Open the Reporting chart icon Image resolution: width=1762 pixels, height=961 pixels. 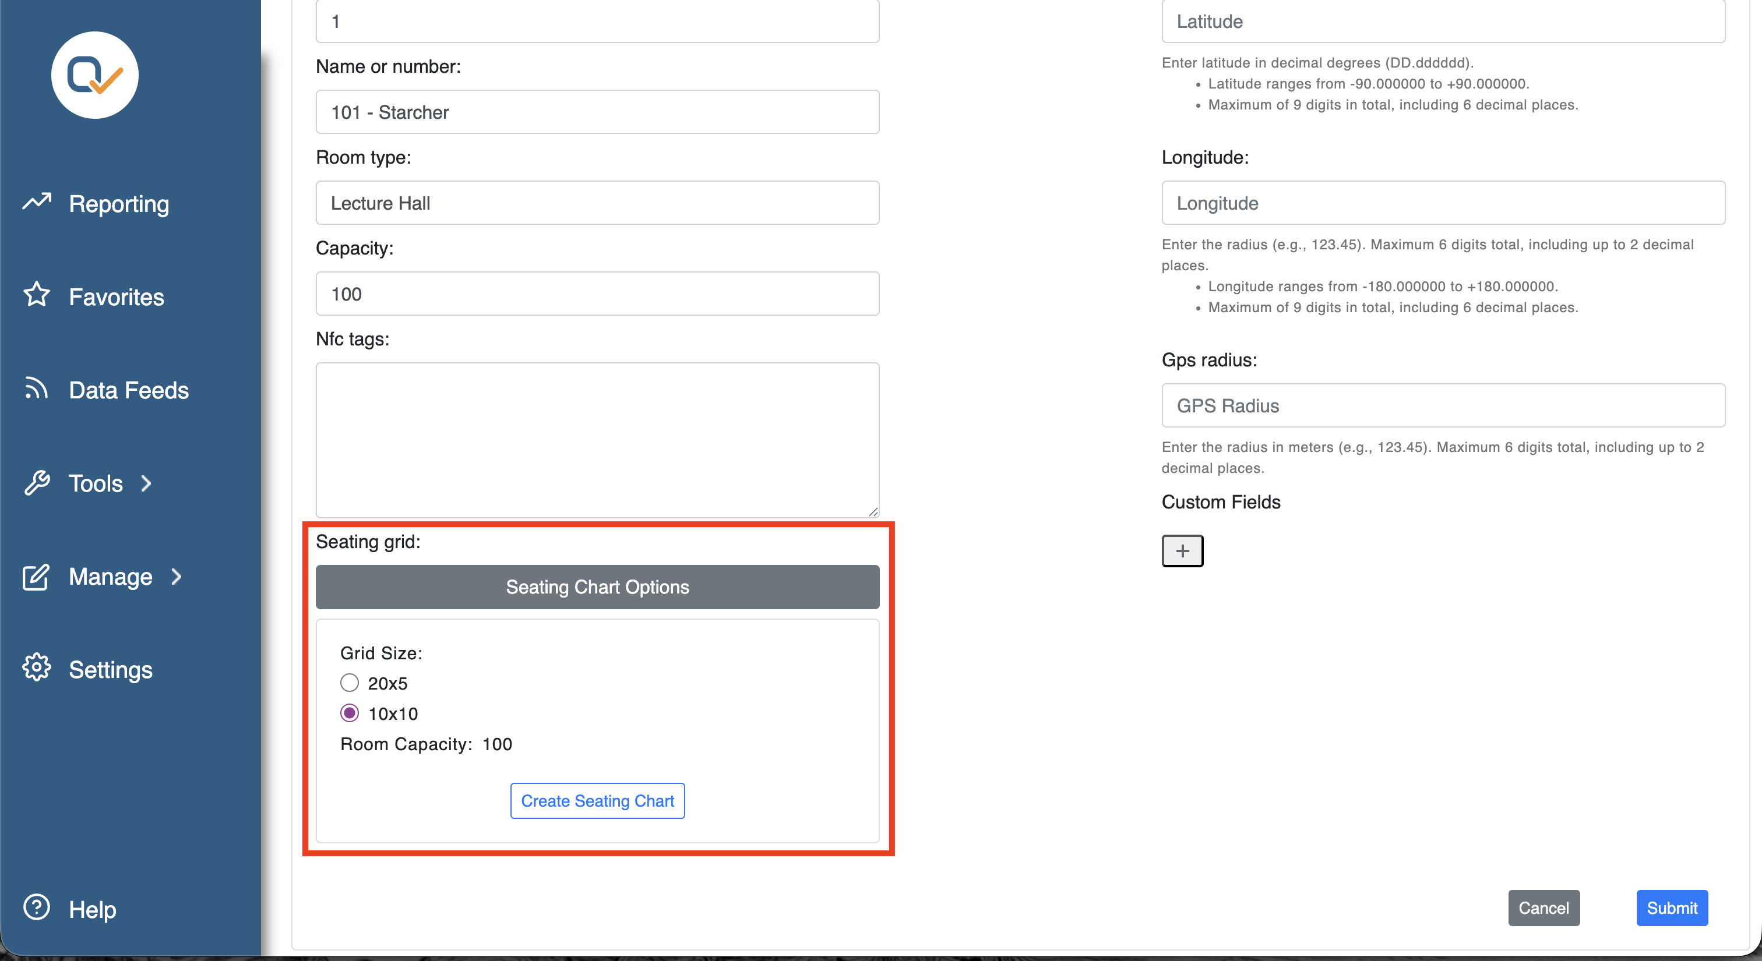(x=37, y=202)
